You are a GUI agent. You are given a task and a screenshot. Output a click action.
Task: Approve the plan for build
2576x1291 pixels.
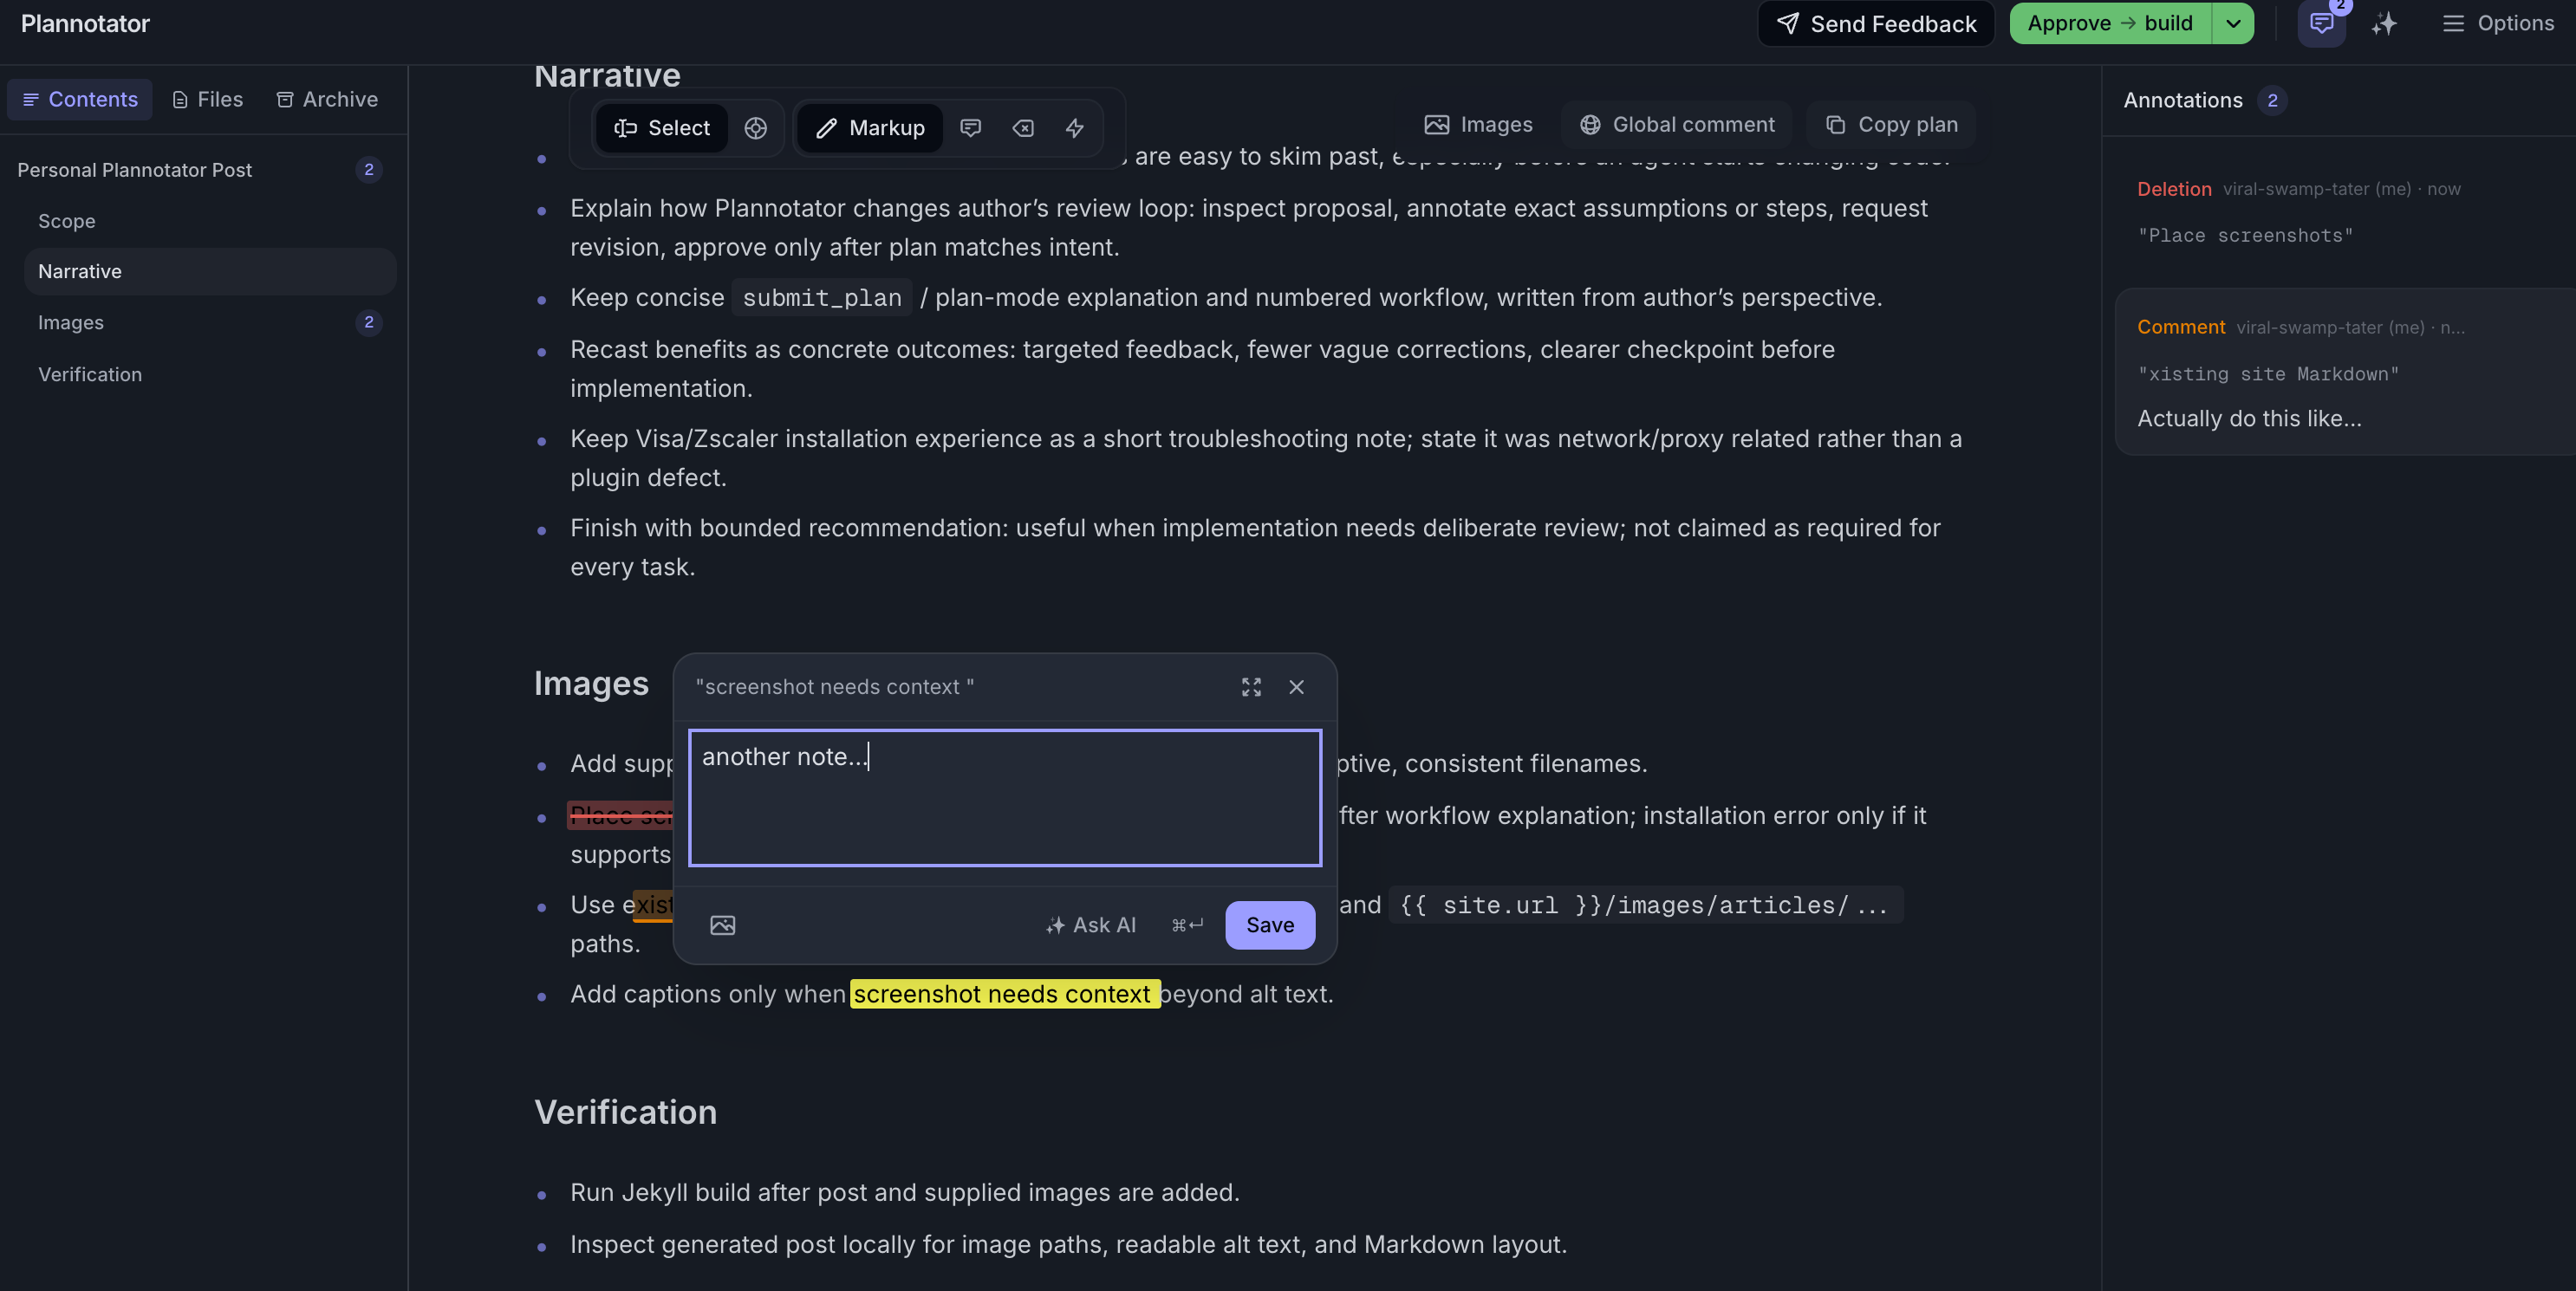[x=2110, y=24]
